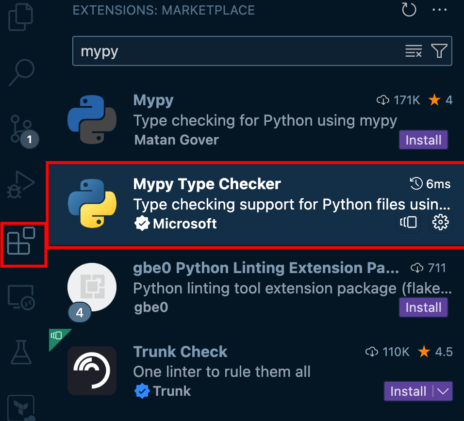Image resolution: width=464 pixels, height=421 pixels.
Task: Select the Mypy Type Checker extension
Action: (x=256, y=204)
